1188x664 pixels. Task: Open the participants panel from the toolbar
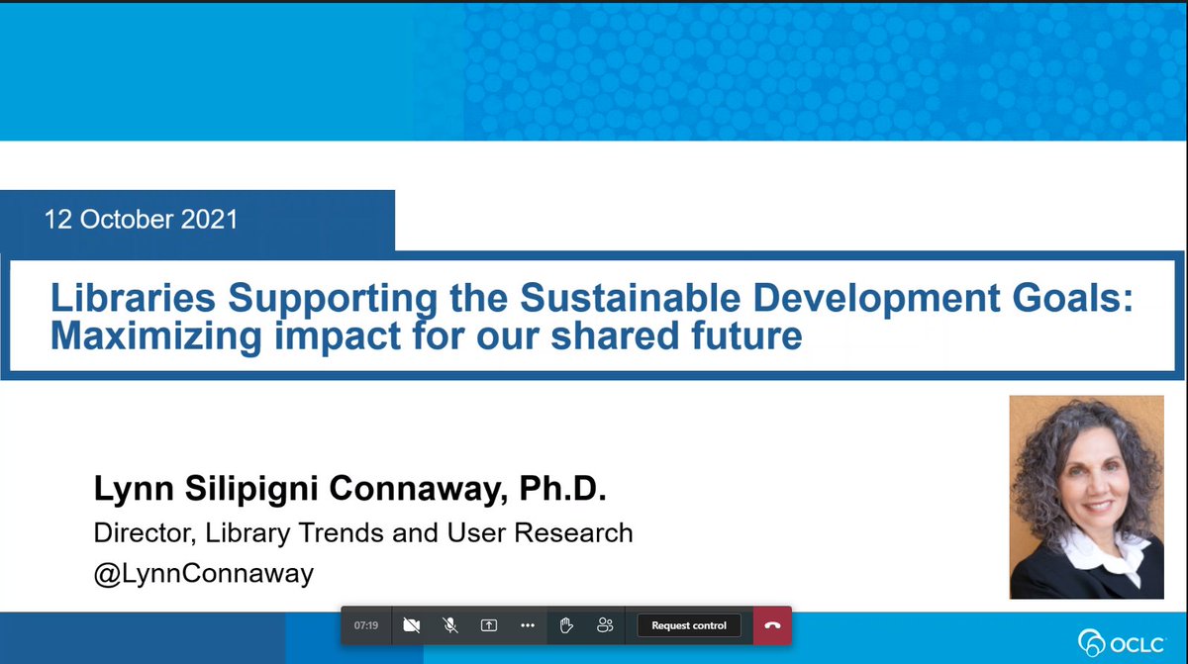click(605, 625)
